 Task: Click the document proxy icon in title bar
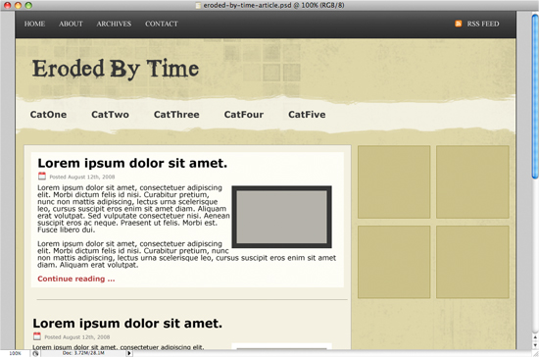198,5
